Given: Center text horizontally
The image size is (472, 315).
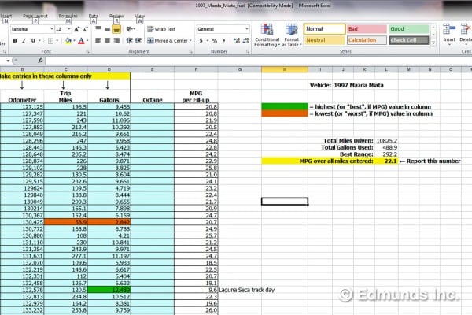Looking at the screenshot, I should coord(107,40).
